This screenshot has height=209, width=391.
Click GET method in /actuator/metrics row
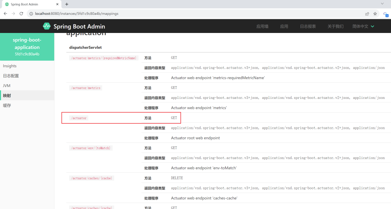(x=174, y=88)
